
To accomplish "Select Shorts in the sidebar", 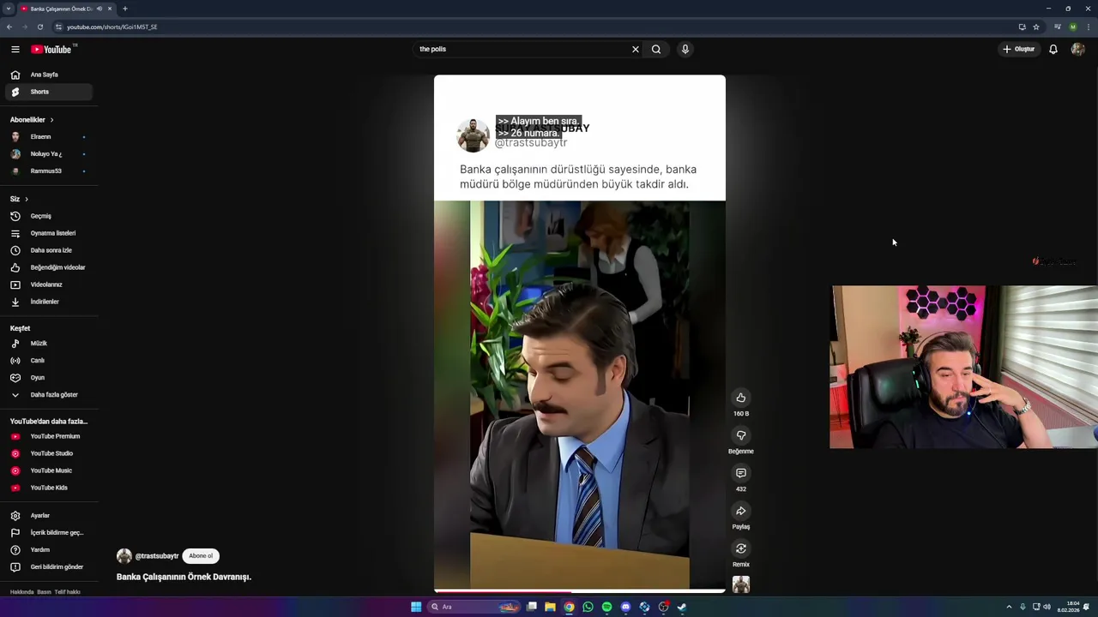I will click(x=48, y=92).
